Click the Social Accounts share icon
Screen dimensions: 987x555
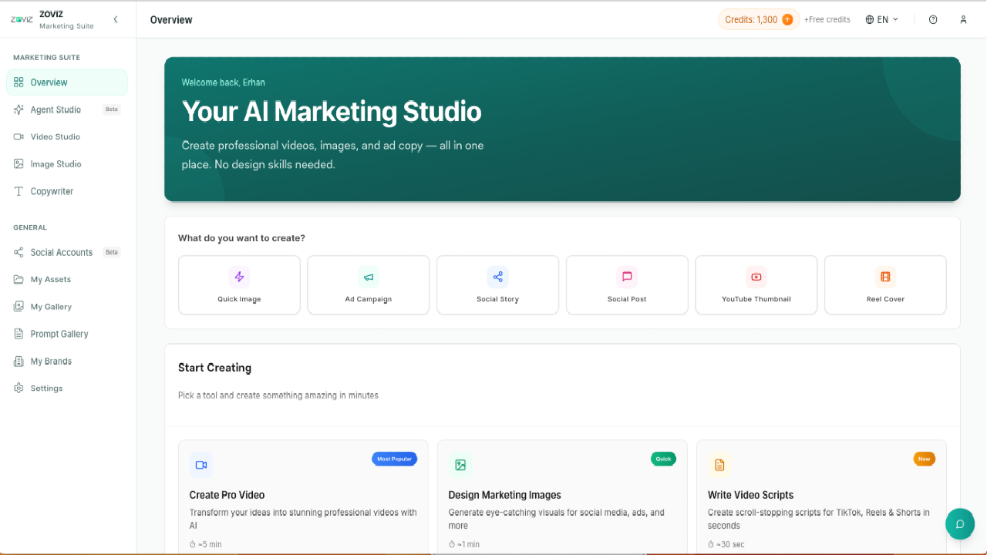click(x=19, y=252)
